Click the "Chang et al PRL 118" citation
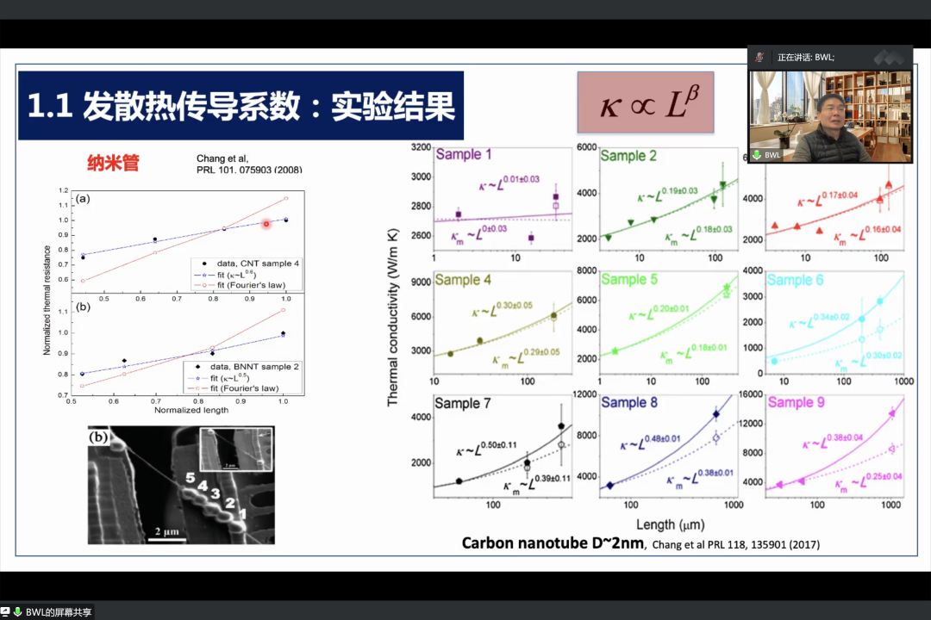The height and width of the screenshot is (620, 931). (x=735, y=544)
